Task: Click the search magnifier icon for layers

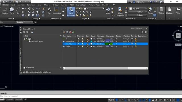Action: tap(147, 28)
